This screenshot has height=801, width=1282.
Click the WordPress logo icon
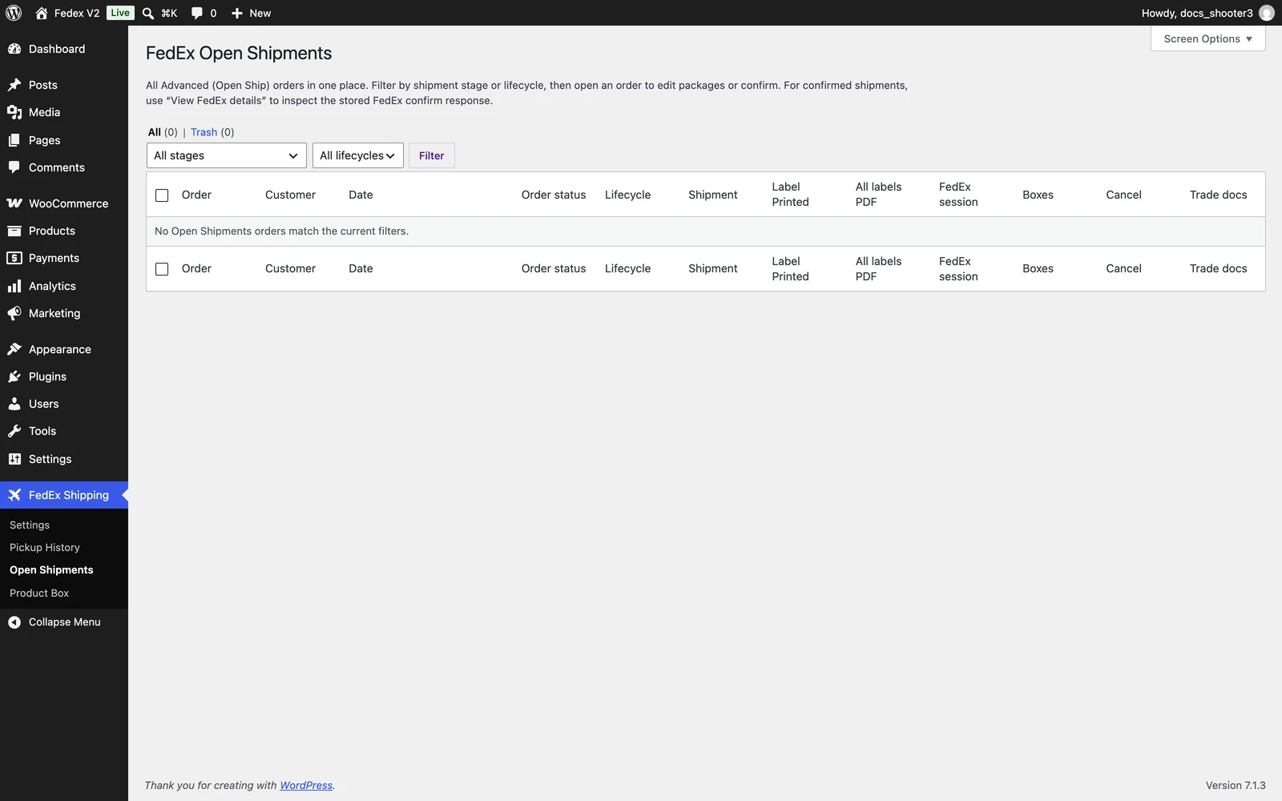(x=14, y=13)
